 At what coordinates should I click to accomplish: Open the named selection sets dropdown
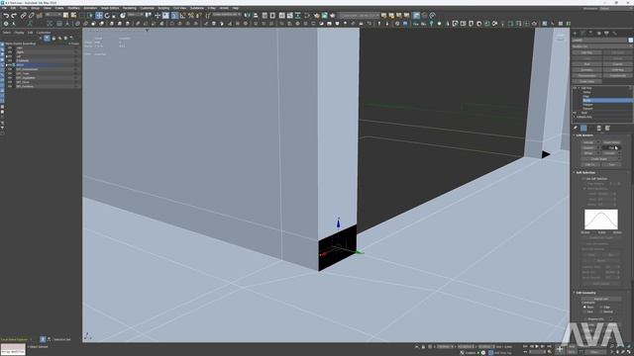(227, 15)
